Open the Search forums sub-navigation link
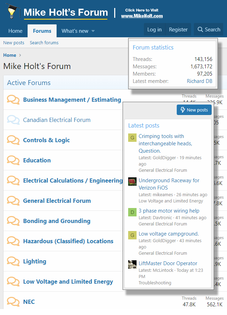This screenshot has height=315, width=227. pyautogui.click(x=44, y=43)
